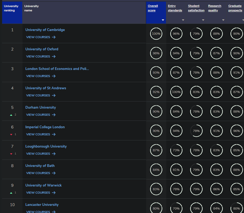The width and height of the screenshot is (244, 213).
Task: Click sort arrow under Student satisfaction
Action: coord(203,20)
